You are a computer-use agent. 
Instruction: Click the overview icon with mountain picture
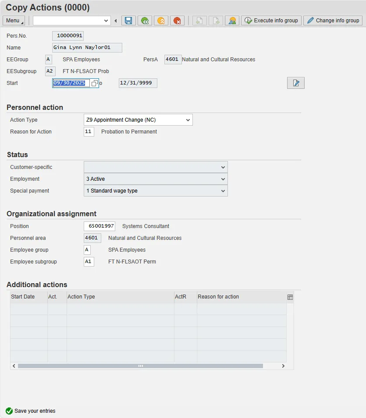232,21
